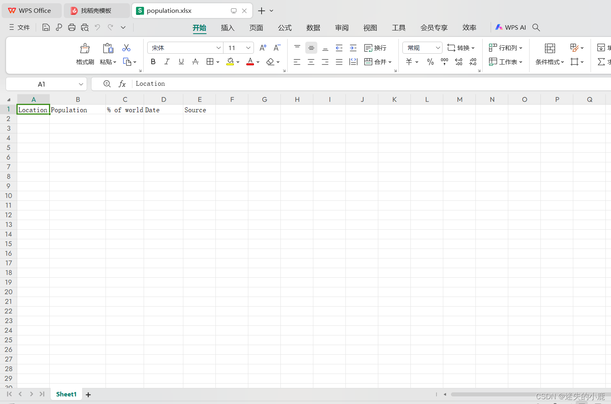Click the Clear eraser icon
This screenshot has height=404, width=611.
[x=270, y=61]
